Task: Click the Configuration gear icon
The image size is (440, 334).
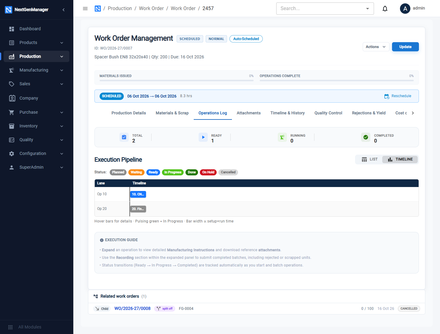Action: pyautogui.click(x=12, y=153)
